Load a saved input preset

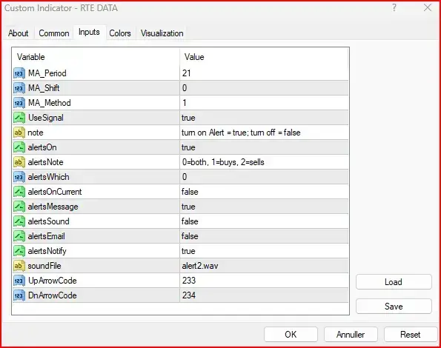(394, 281)
